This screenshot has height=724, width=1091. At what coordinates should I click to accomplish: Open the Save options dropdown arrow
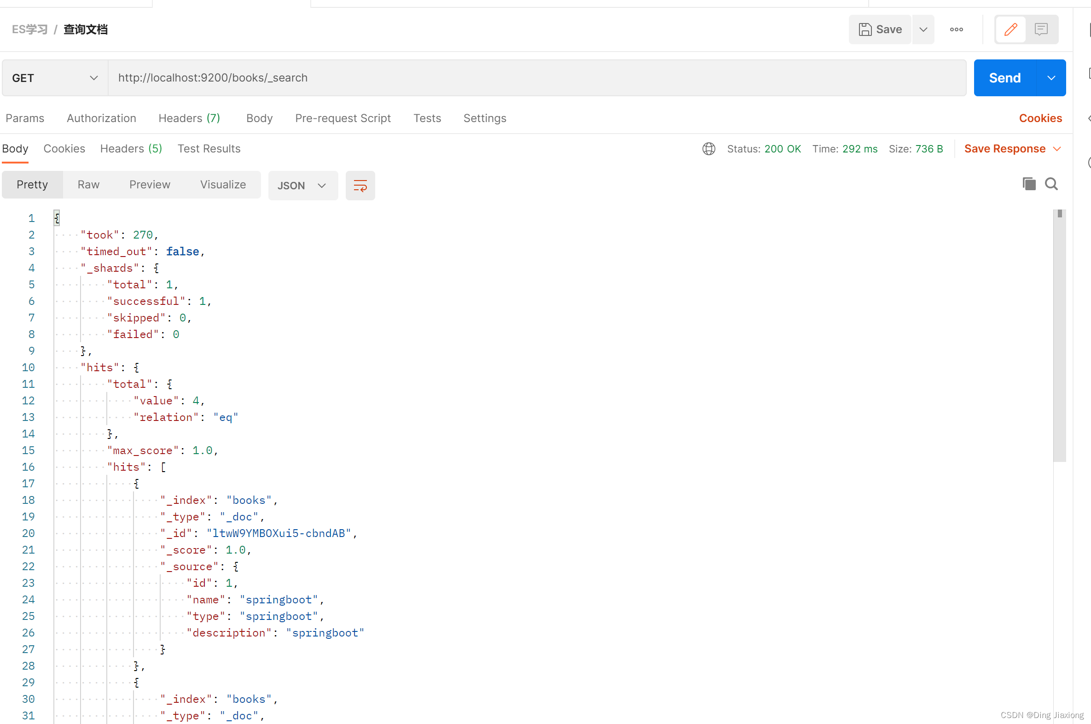pyautogui.click(x=923, y=29)
